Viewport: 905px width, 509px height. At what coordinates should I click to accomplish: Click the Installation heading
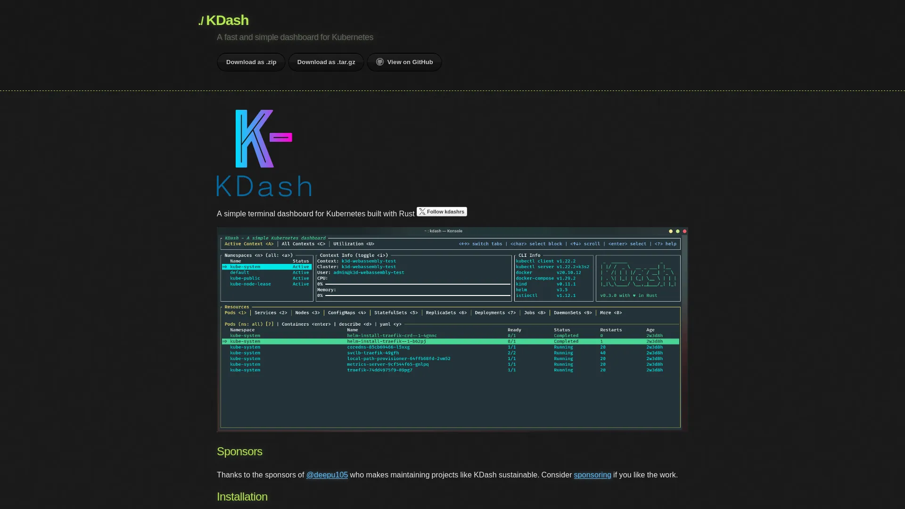[x=242, y=497]
